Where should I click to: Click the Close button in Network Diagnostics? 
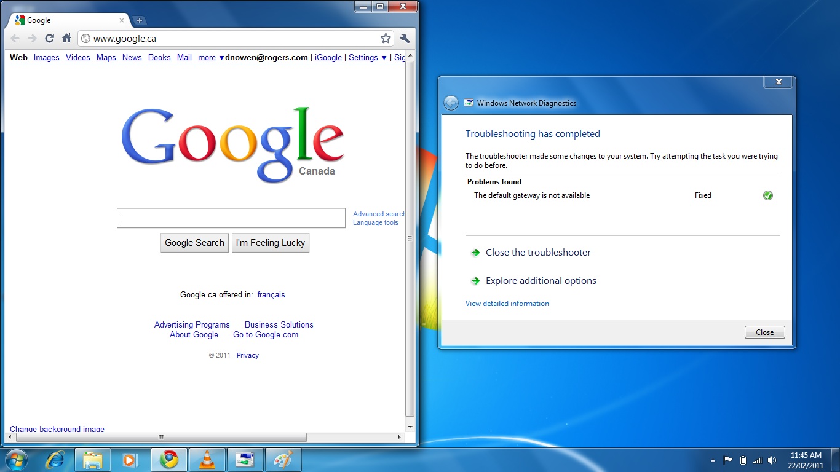765,332
